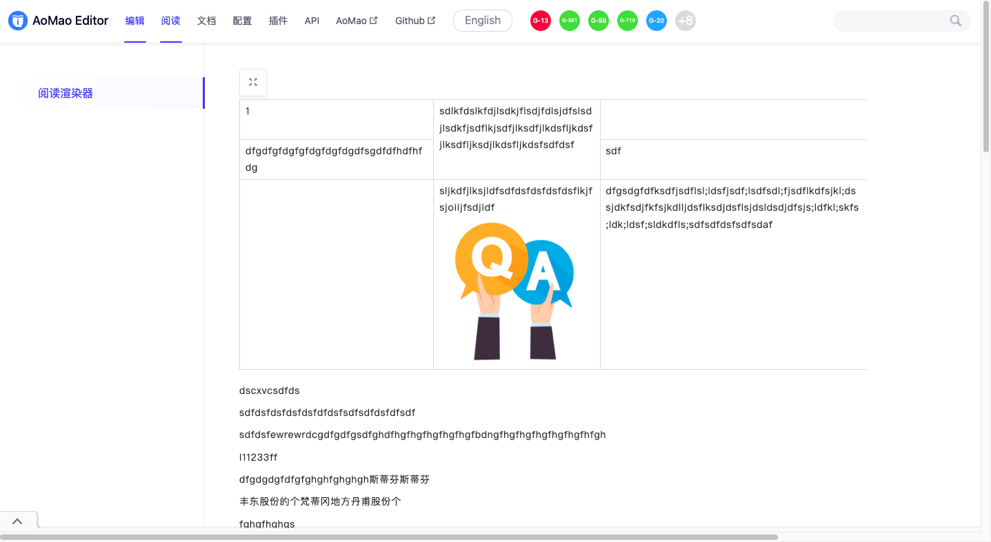Click the green G-381 badge
This screenshot has height=542, width=991.
570,20
